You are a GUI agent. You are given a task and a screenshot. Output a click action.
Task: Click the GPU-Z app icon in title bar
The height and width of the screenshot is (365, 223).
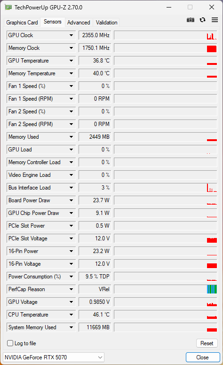[8, 7]
